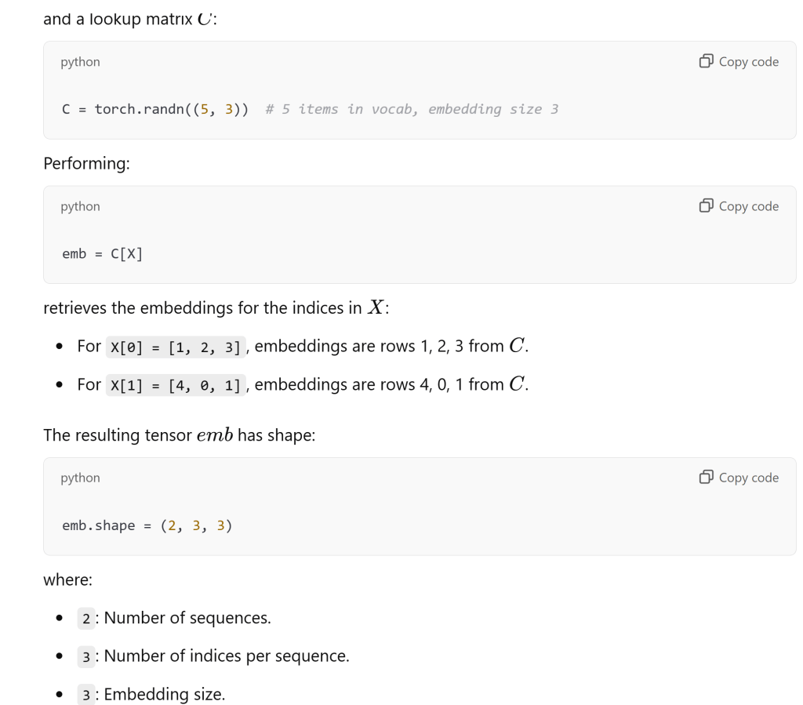This screenshot has width=803, height=705.
Task: Click the inline code 3 before "Number of indices per sequence"
Action: (x=86, y=656)
